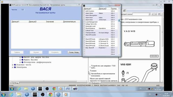Open the media player on outer taskbar
This screenshot has height=97, width=173.
click(66, 95)
